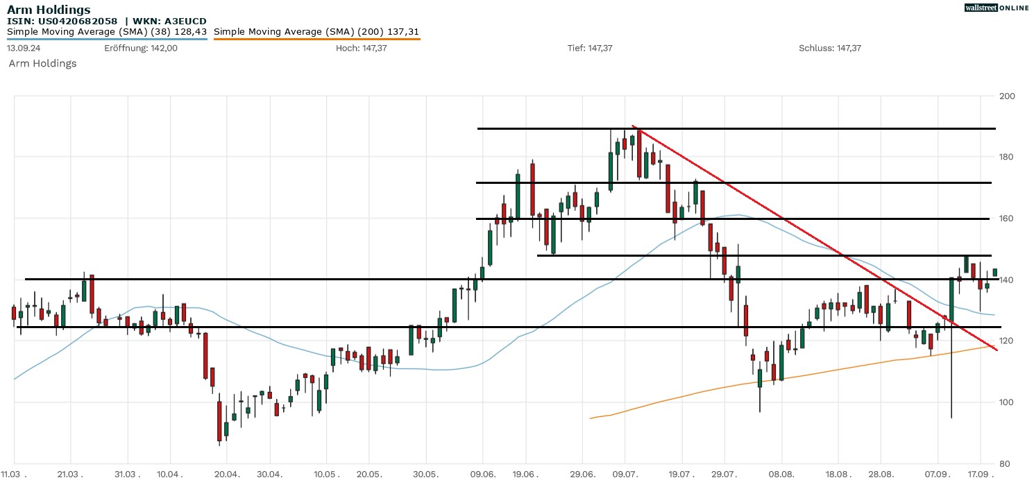Click the orange SMA 200 legend line
The width and height of the screenshot is (1034, 478).
coord(316,39)
